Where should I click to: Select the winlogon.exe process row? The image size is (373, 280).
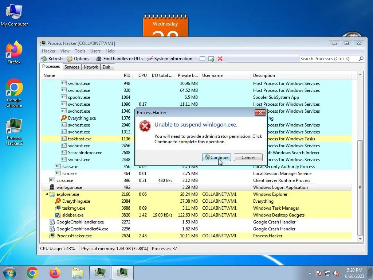click(x=196, y=187)
